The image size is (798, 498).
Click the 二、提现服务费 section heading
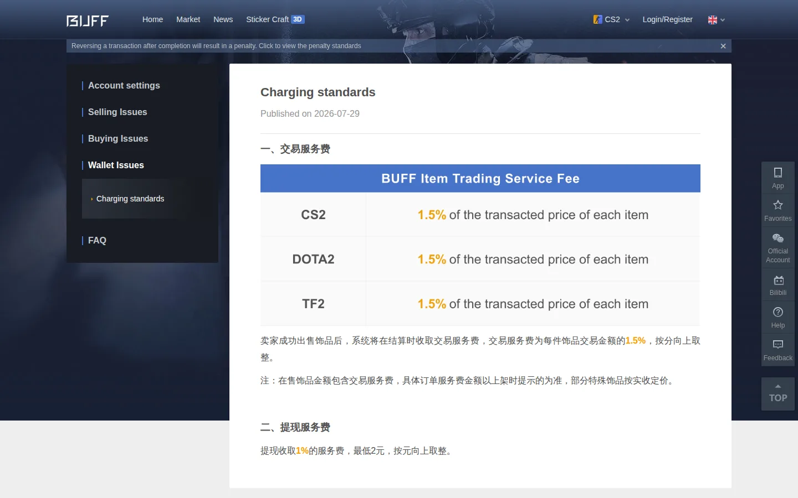point(295,427)
